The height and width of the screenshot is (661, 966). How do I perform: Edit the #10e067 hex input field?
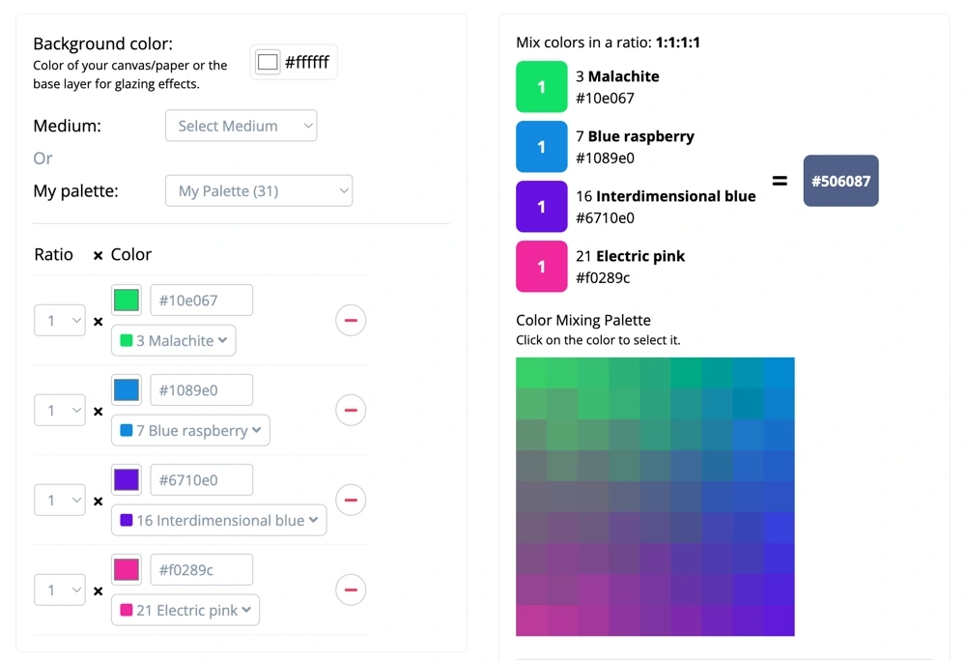pyautogui.click(x=201, y=300)
